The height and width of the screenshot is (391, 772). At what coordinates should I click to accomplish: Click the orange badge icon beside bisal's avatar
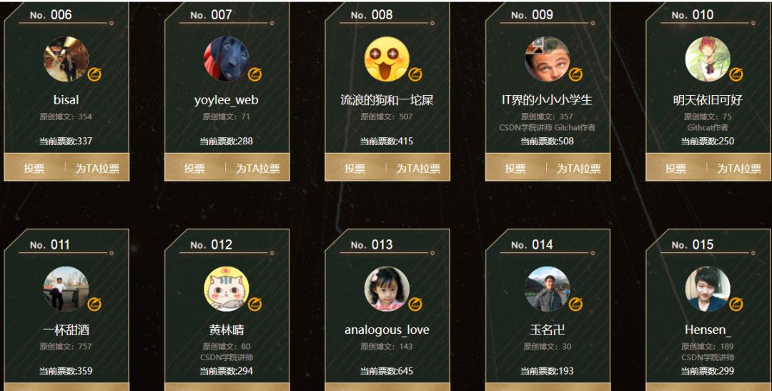click(94, 74)
